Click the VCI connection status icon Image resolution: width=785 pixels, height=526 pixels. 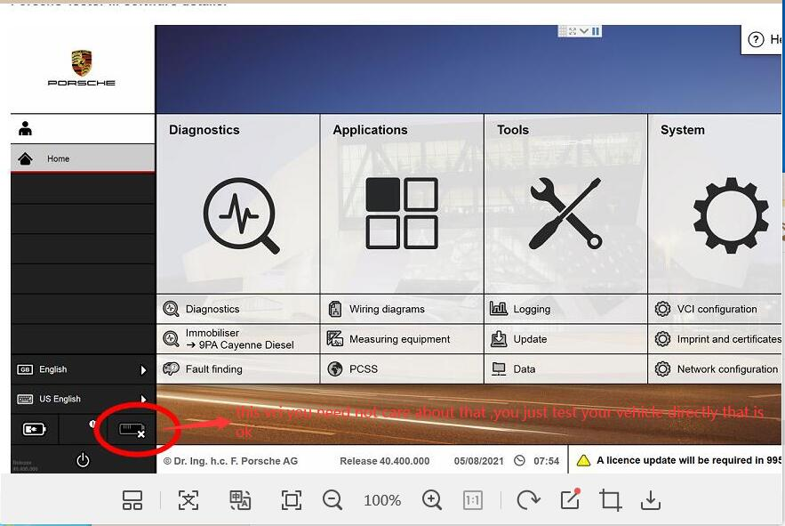(132, 430)
